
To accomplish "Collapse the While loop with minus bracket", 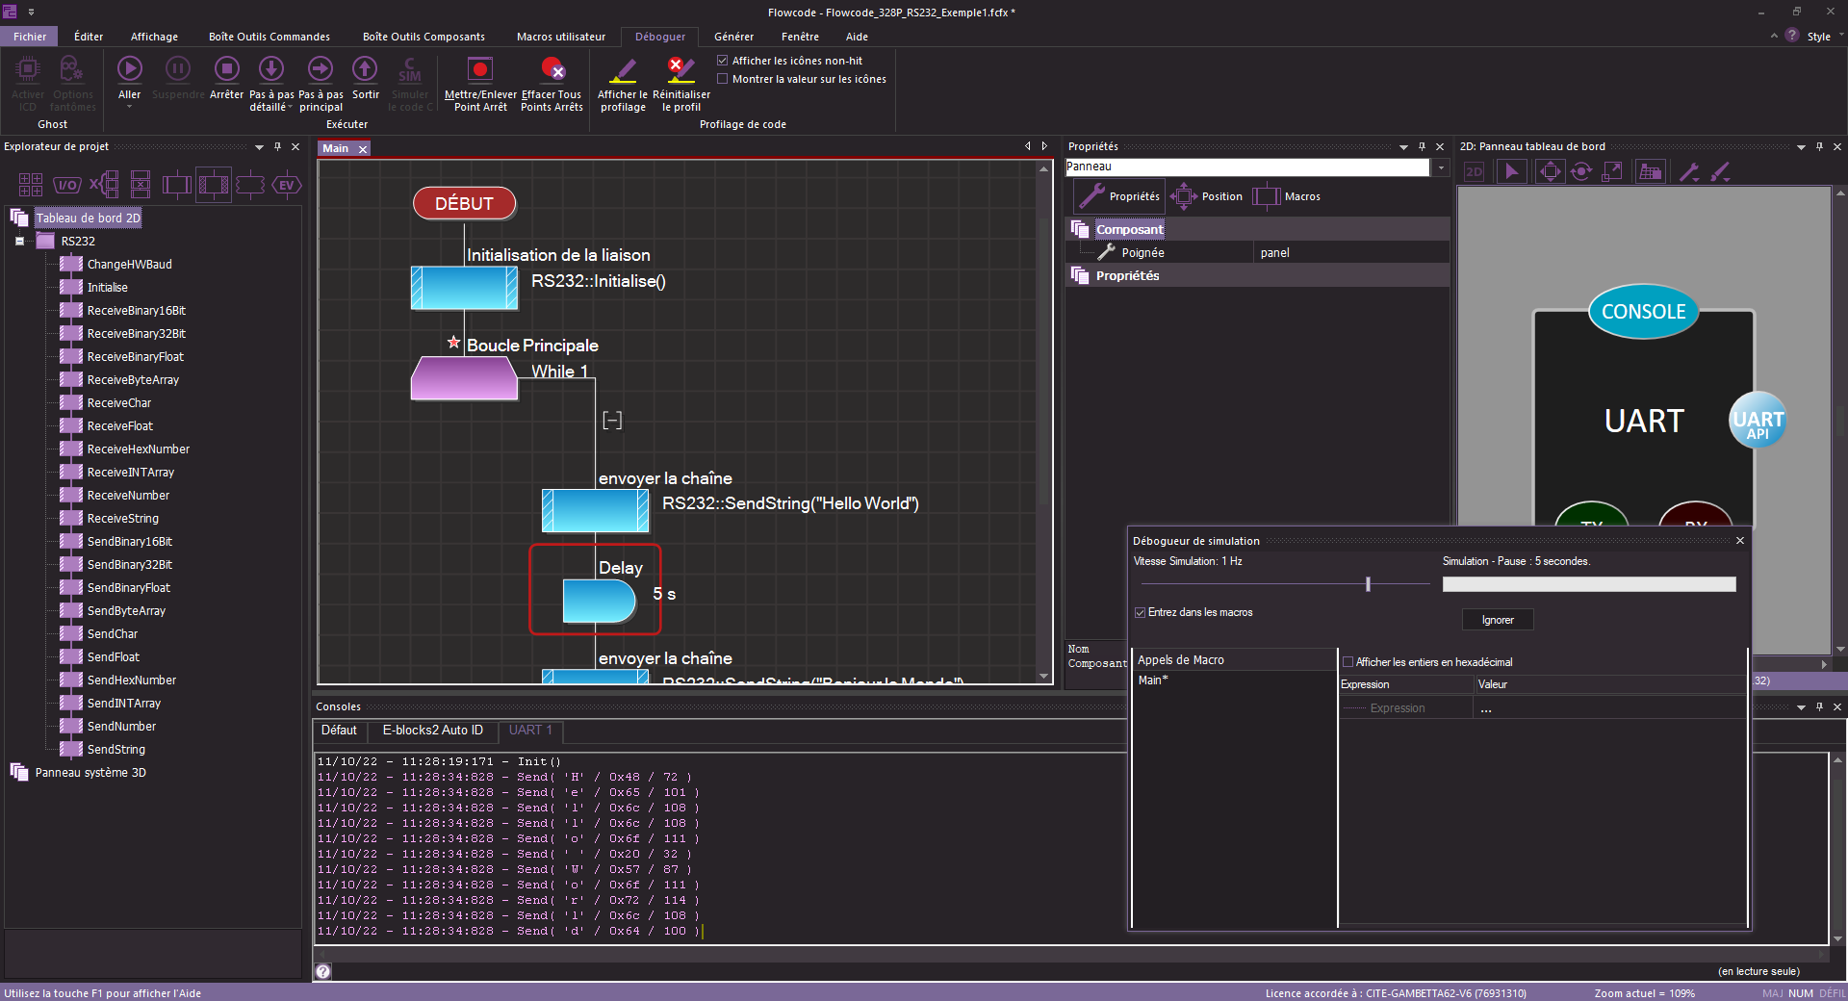I will (x=612, y=421).
